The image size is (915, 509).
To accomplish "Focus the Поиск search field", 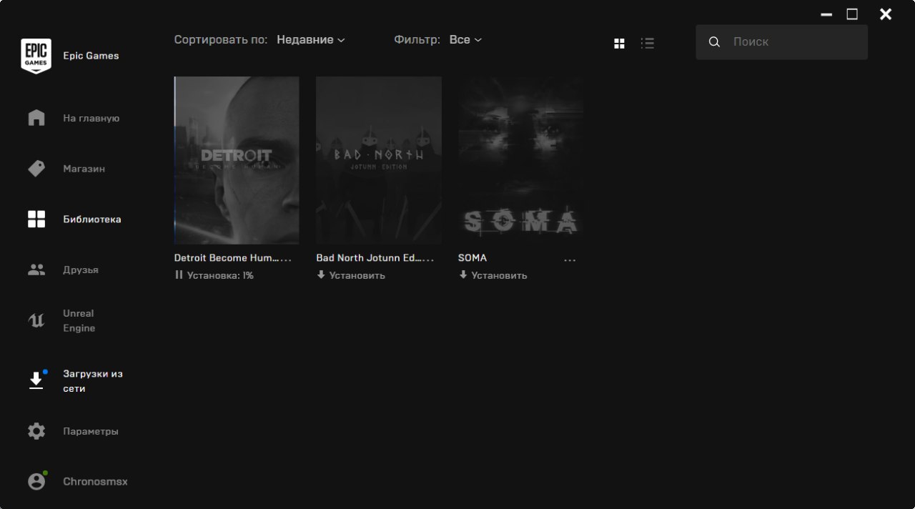I will (x=781, y=42).
